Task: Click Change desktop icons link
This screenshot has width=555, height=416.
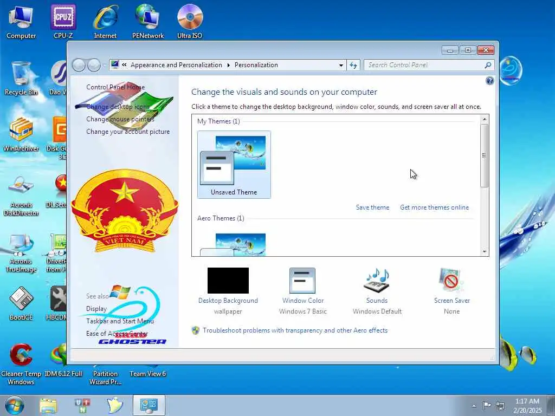Action: tap(118, 107)
